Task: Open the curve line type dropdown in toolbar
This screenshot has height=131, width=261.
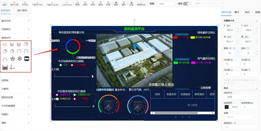Action: tap(200, 3)
